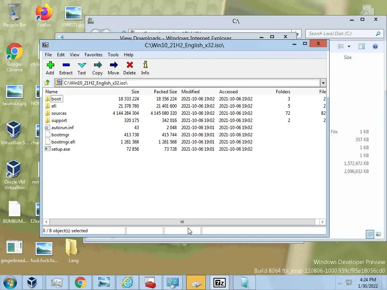Screen dimensions: 387x290
Task: Switch Explorer to large icons view
Action: pyautogui.click(x=378, y=234)
